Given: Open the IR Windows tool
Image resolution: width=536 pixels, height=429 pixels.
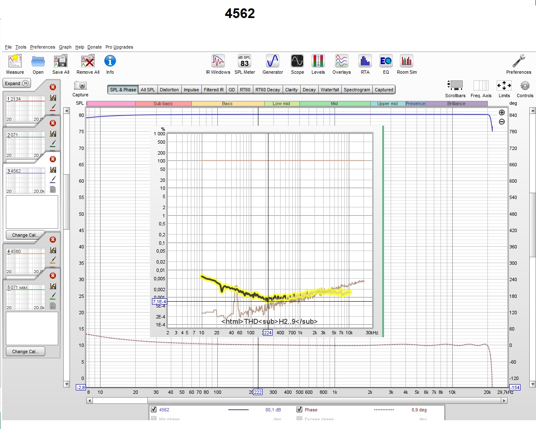Looking at the screenshot, I should point(218,61).
